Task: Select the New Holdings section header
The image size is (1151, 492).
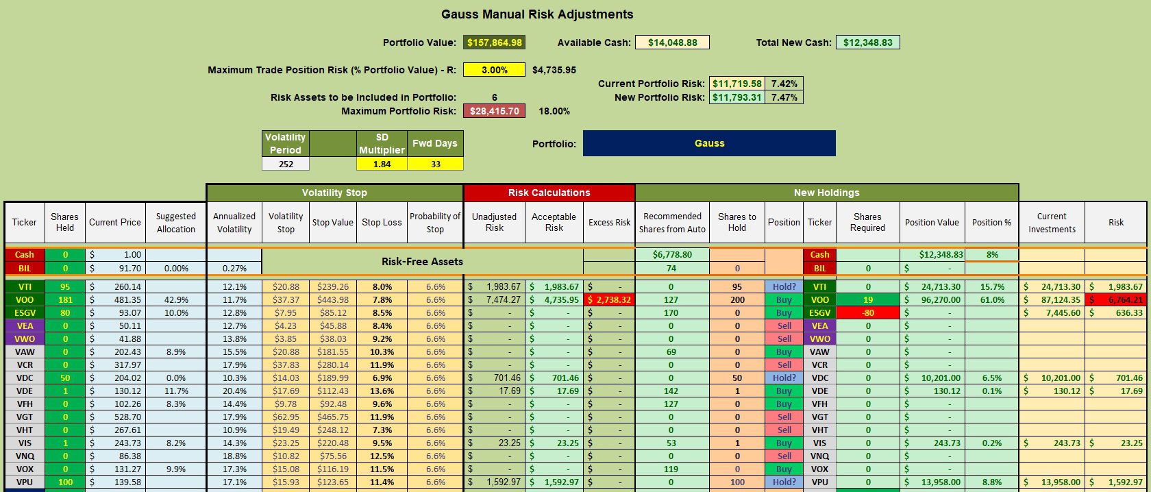Action: 826,193
